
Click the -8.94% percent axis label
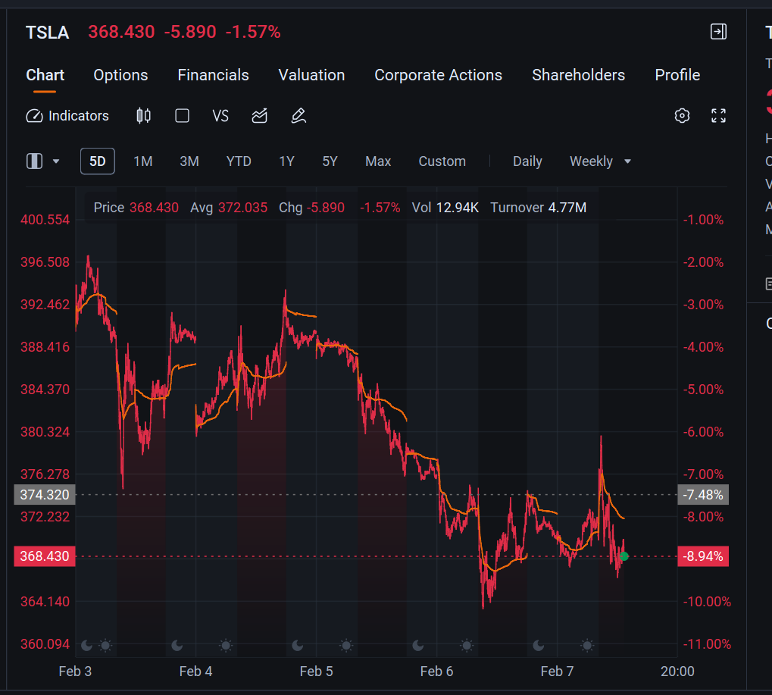[703, 556]
